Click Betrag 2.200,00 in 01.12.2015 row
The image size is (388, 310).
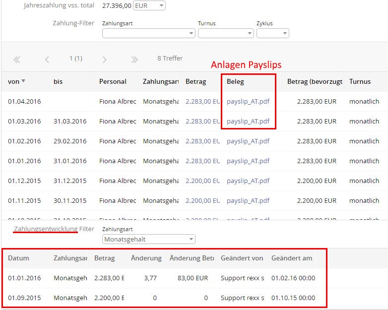coord(202,181)
